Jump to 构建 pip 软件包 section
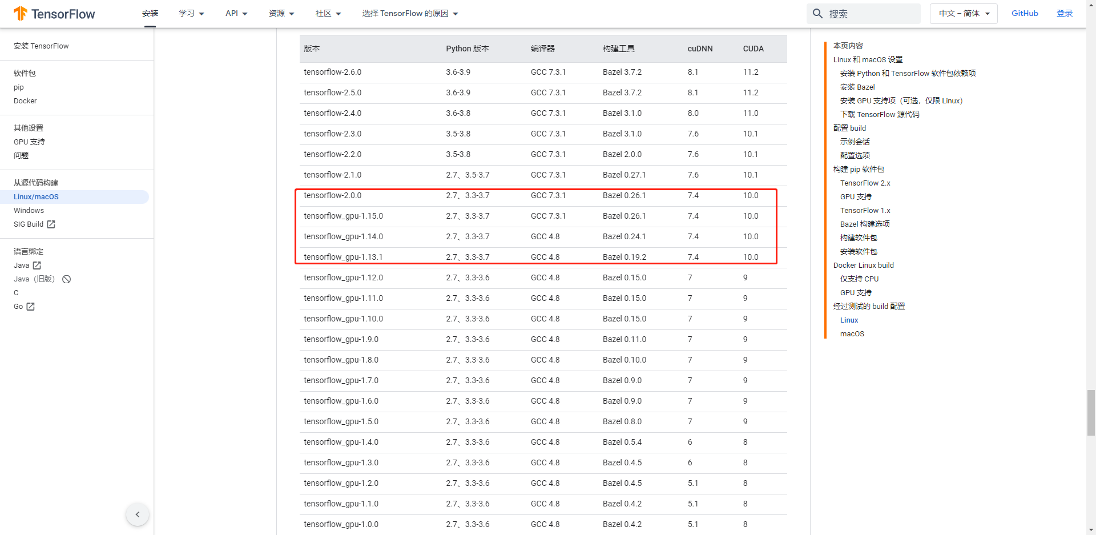This screenshot has height=535, width=1096. click(859, 170)
